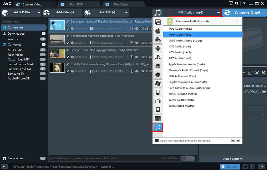Expand the Add CD Disc dropdown arrow

[39, 13]
